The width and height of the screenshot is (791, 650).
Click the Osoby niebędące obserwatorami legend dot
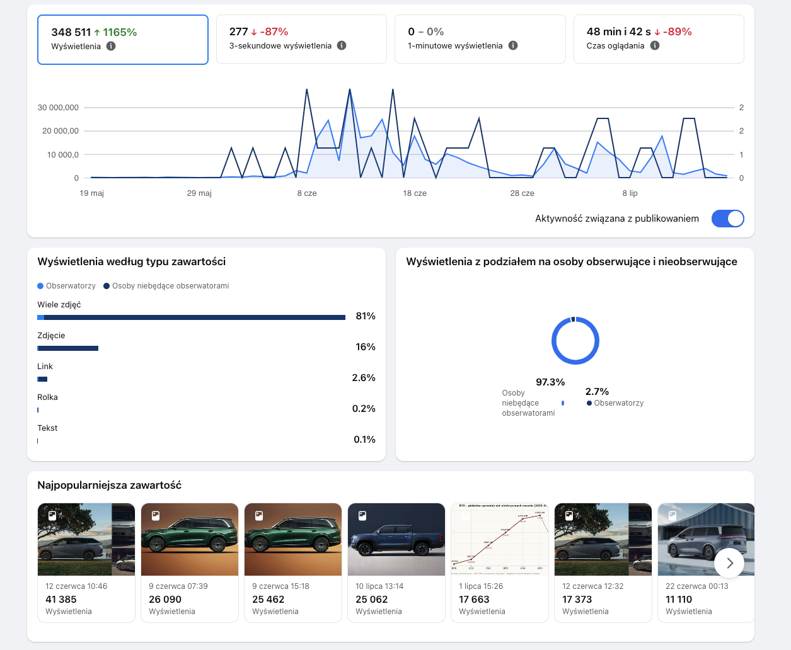point(107,286)
